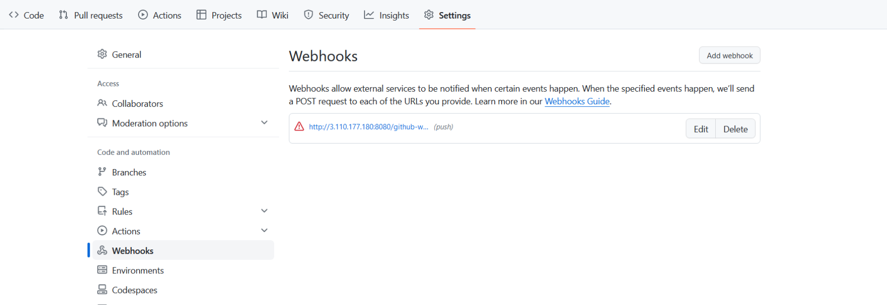Click the Collaborators people icon
Image resolution: width=887 pixels, height=305 pixels.
point(102,103)
